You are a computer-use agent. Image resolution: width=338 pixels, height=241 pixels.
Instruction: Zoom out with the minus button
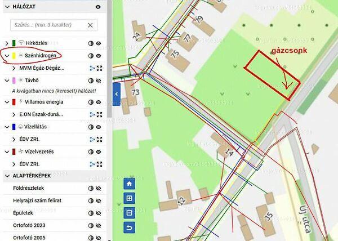pos(130,213)
